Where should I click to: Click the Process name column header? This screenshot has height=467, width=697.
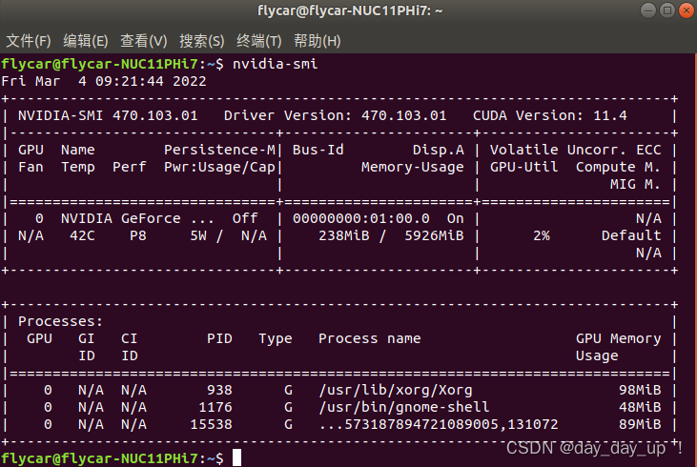tap(370, 338)
